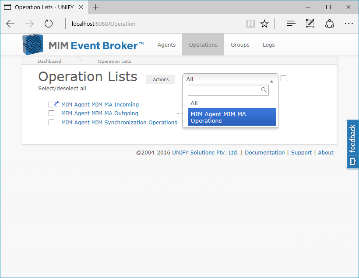Add page to favorites with star icon
This screenshot has height=278, width=359.
pos(264,24)
